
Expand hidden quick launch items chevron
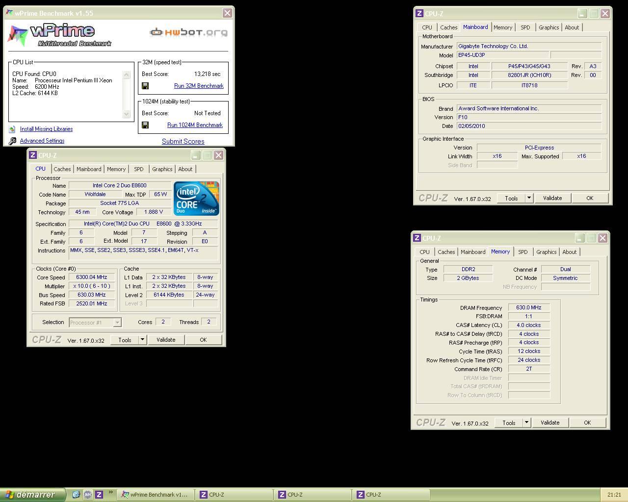pos(110,492)
